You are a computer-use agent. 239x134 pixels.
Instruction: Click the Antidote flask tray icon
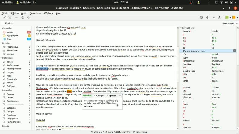tap(198, 2)
